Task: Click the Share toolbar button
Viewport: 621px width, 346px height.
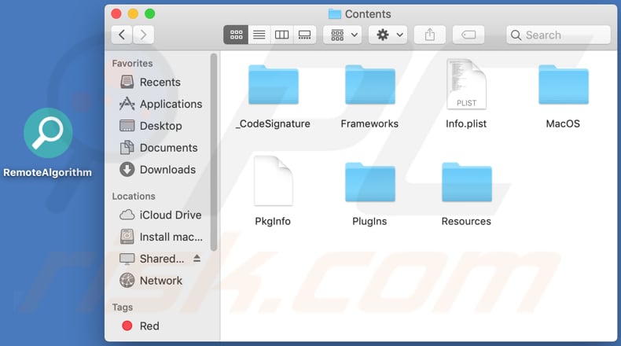Action: click(x=429, y=35)
